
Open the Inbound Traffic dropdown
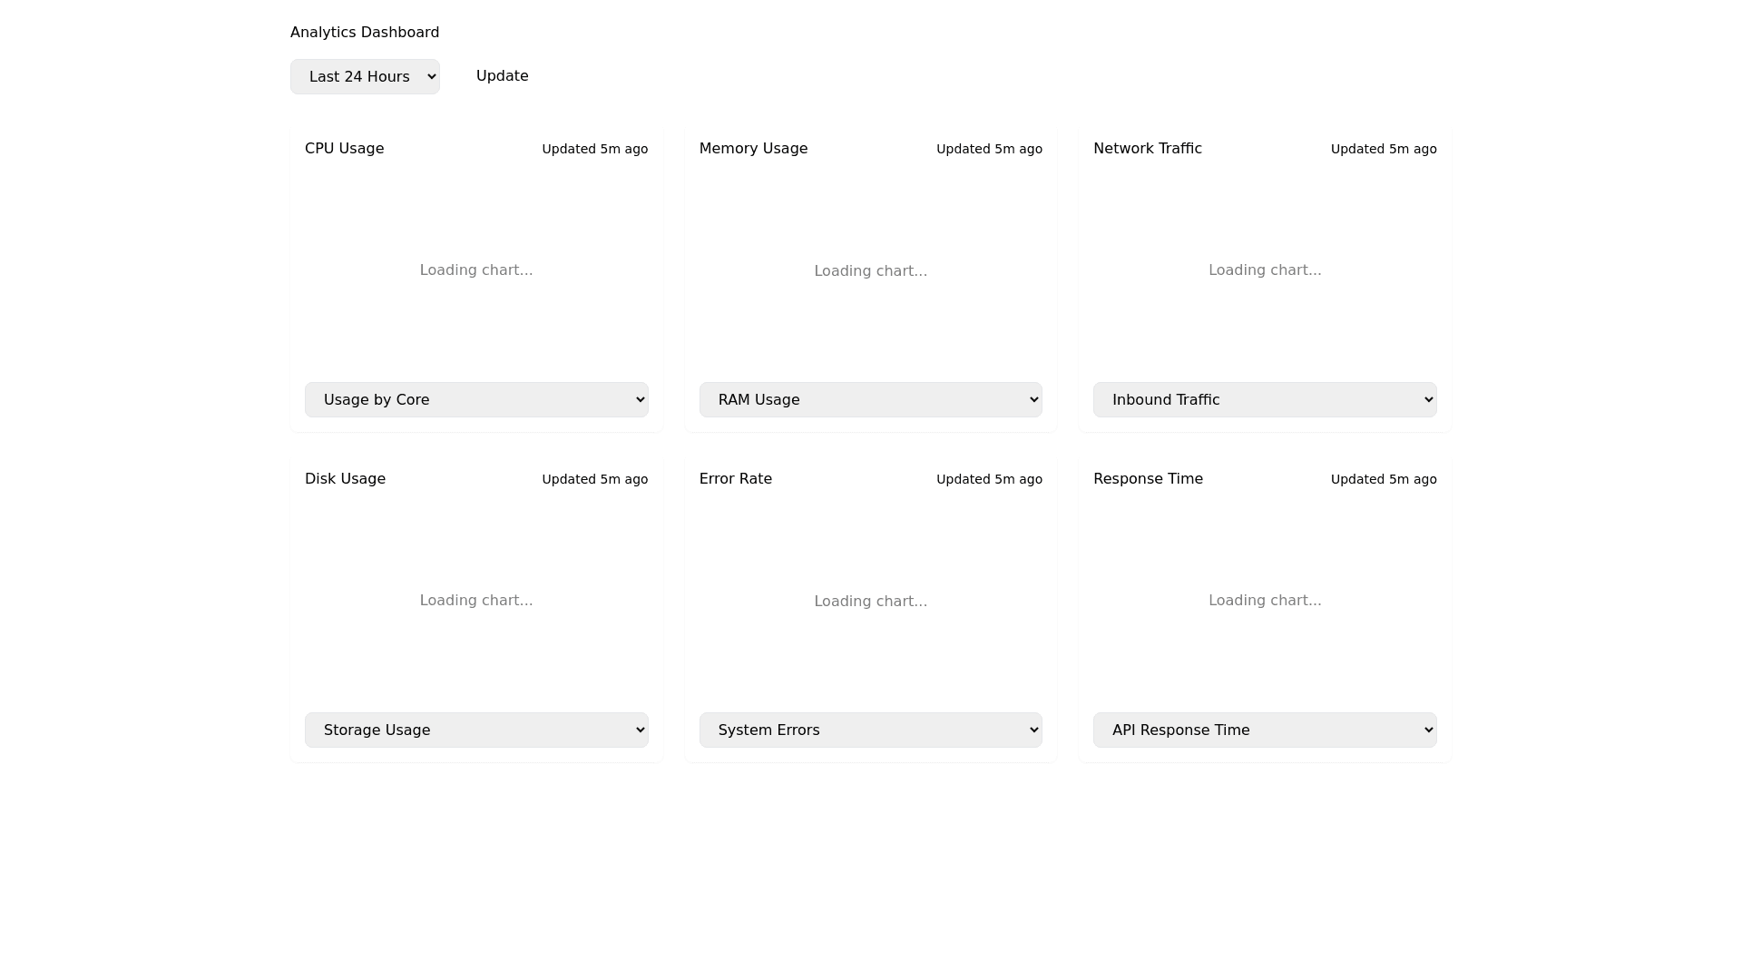1264,400
